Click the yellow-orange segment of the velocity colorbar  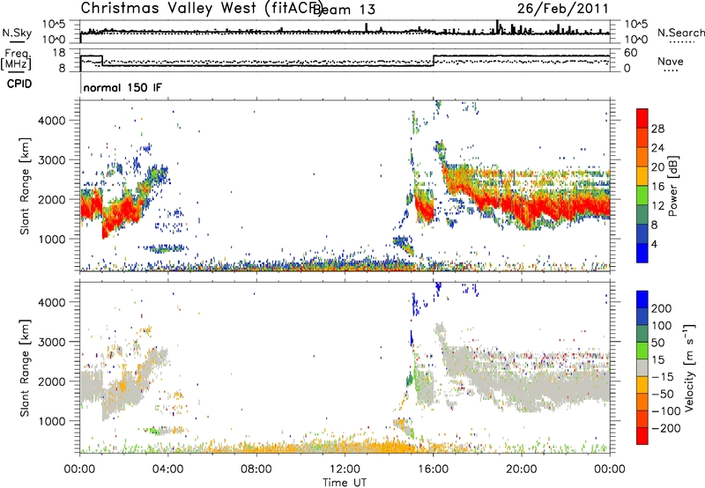click(642, 385)
